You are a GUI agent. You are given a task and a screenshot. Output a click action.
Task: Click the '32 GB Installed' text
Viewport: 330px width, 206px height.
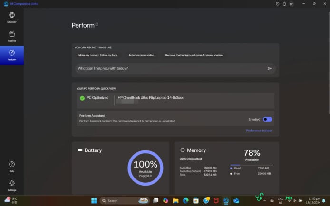pos(191,159)
